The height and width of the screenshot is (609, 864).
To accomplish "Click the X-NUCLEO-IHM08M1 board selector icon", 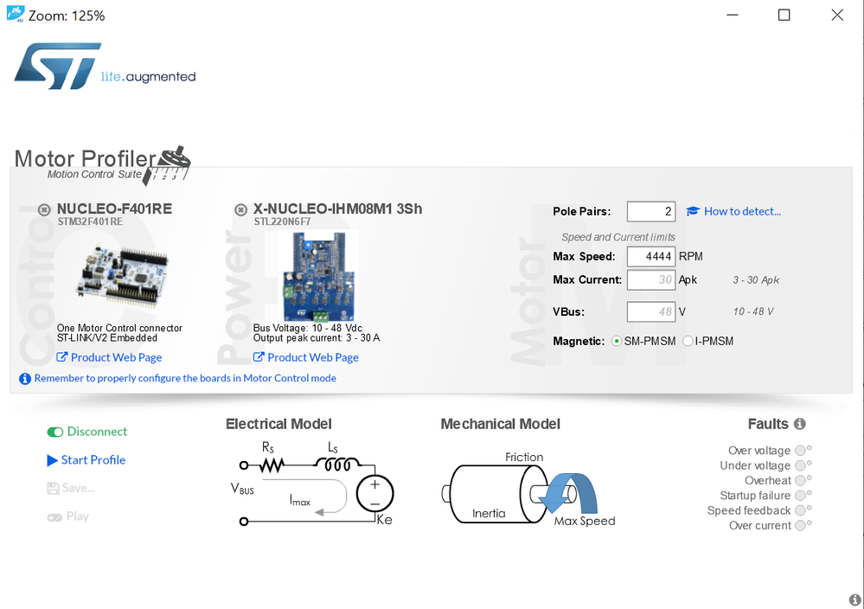I will click(x=240, y=209).
